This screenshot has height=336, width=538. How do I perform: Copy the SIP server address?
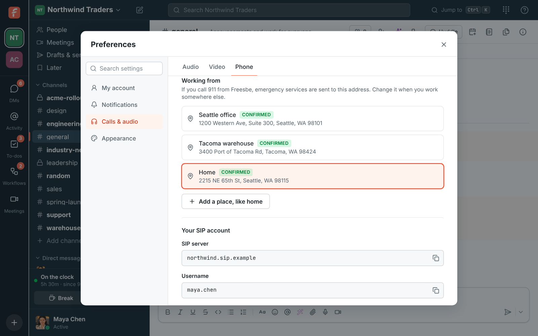pos(436,258)
